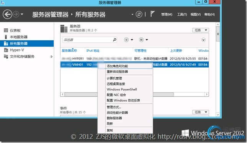Sort by 服务器名称 column header

pyautogui.click(x=69, y=51)
